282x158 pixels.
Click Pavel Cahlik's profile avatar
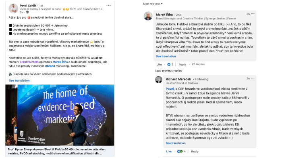tap(13, 8)
